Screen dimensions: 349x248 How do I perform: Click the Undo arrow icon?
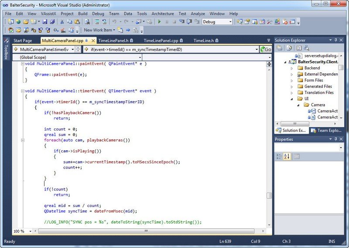click(x=114, y=21)
